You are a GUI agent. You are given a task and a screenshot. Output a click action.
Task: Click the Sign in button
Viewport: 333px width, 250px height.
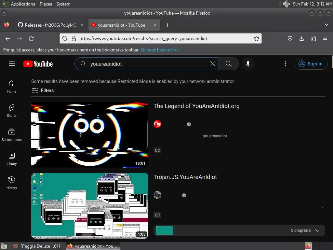311,64
